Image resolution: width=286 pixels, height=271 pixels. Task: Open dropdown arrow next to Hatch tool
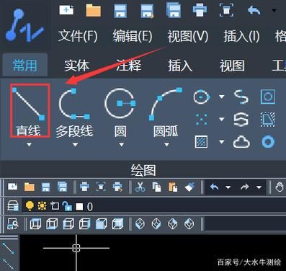click(222, 142)
